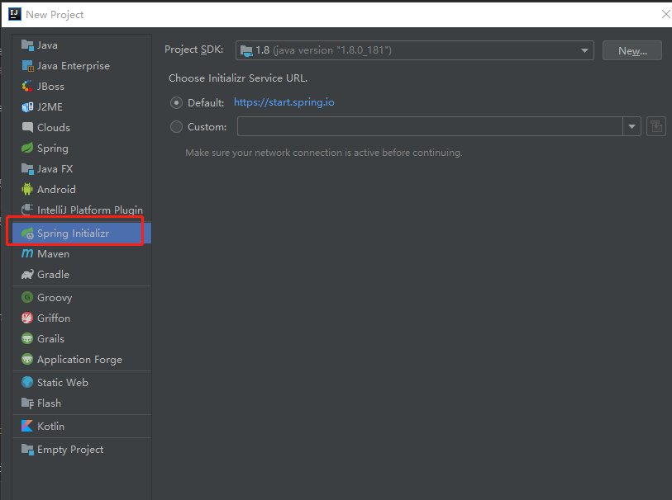Image resolution: width=672 pixels, height=500 pixels.
Task: Choose Clouds in the sidebar list
Action: 82,127
